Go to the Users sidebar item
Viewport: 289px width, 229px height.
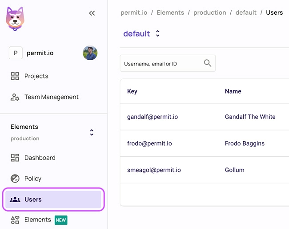point(53,200)
